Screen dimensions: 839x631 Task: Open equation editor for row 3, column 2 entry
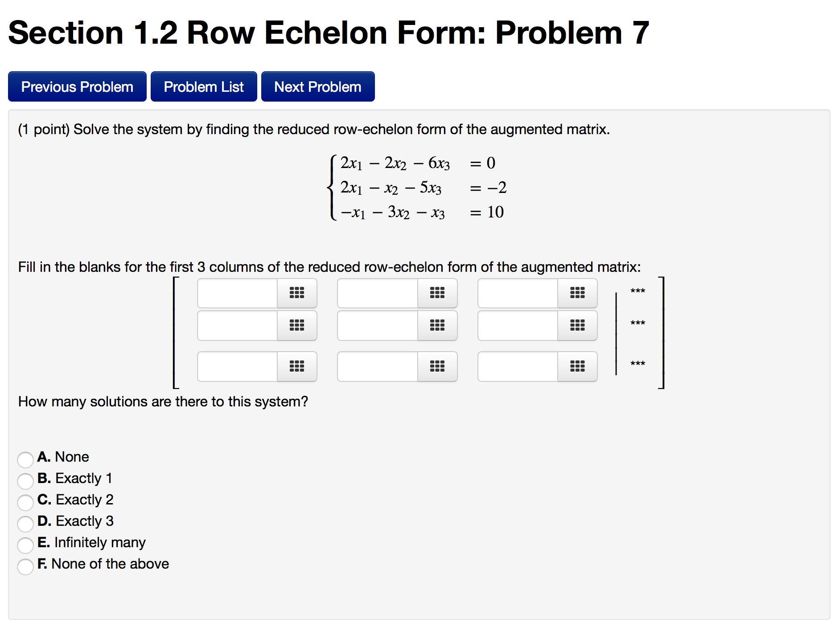437,366
